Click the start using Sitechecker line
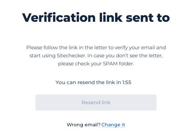Image resolution: width=196 pixels, height=134 pixels. 58,56
